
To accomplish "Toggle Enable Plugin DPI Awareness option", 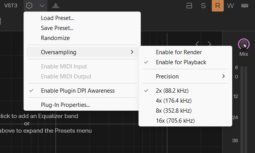I will pyautogui.click(x=82, y=91).
